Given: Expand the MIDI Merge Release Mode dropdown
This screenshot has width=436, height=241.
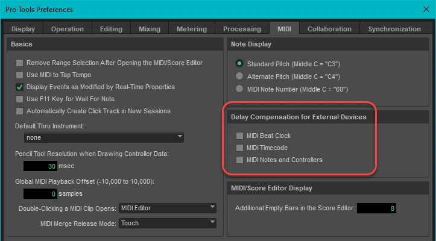Looking at the screenshot, I should click(x=167, y=224).
